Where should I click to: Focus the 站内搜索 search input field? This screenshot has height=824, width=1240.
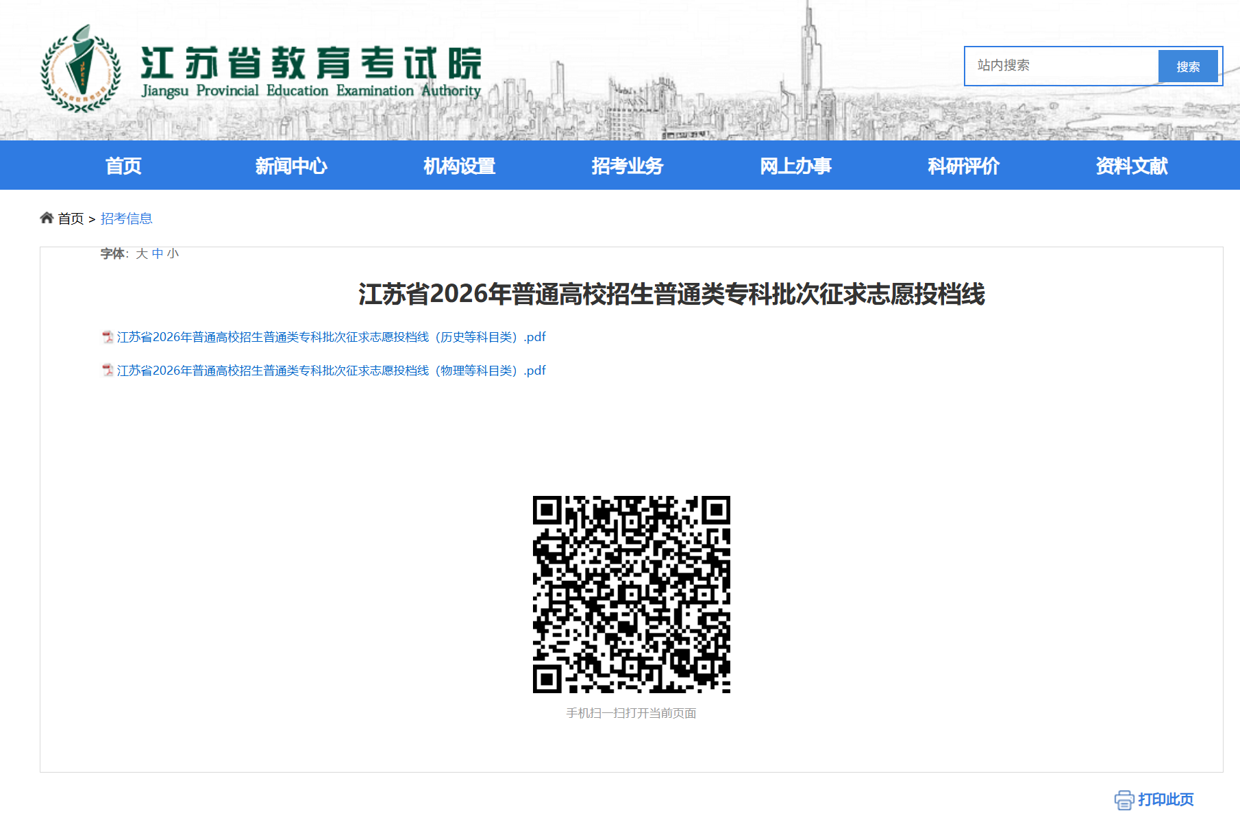1062,66
